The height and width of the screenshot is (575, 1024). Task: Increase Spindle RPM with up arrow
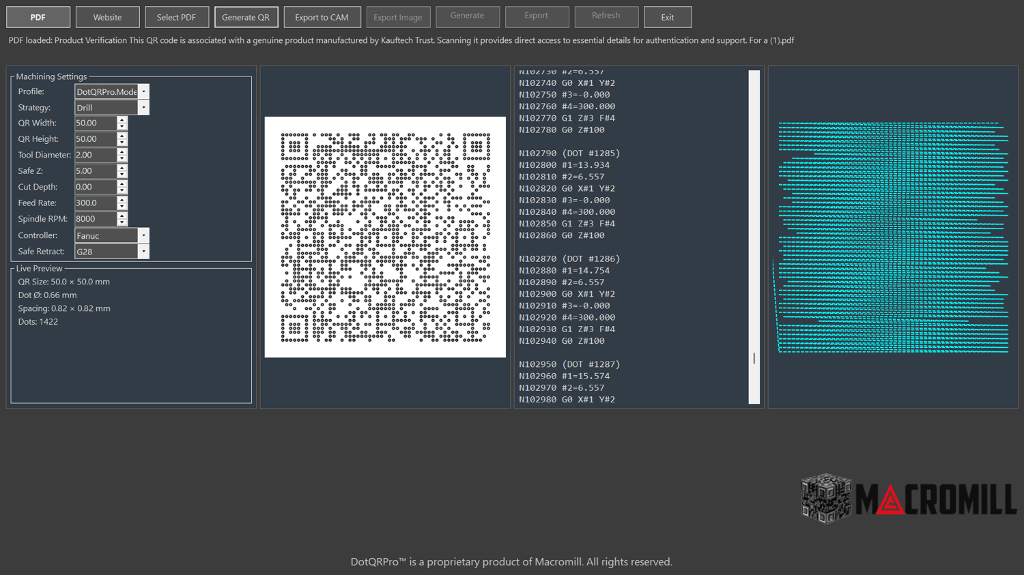tap(122, 216)
